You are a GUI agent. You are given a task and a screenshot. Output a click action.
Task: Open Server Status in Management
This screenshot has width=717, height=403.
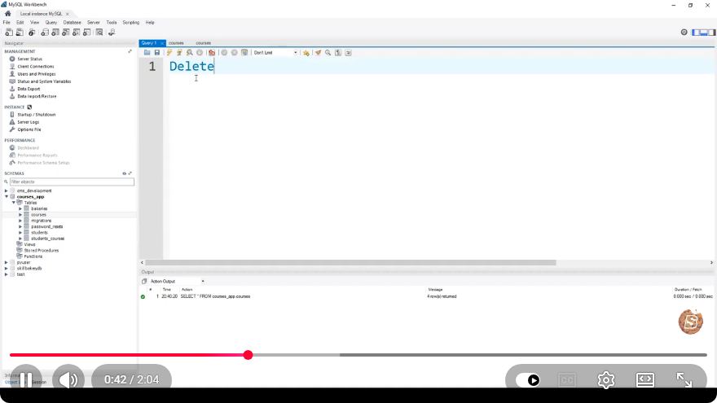pos(29,59)
